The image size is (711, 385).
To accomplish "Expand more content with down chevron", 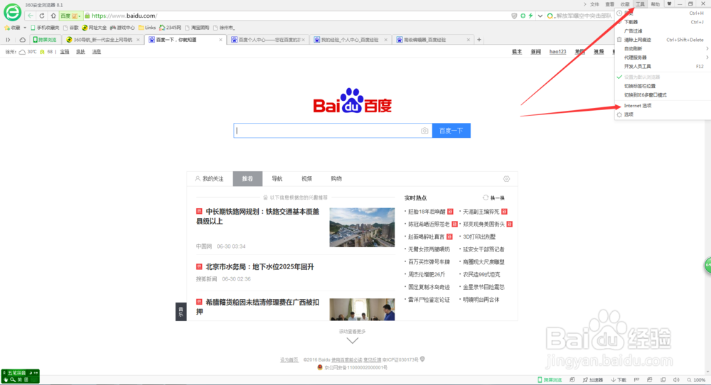I will [353, 341].
